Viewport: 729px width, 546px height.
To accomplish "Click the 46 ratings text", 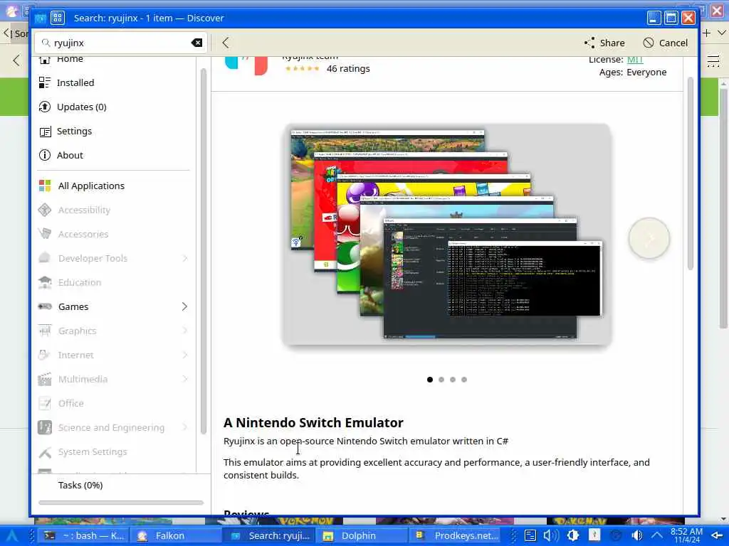I will pyautogui.click(x=348, y=69).
